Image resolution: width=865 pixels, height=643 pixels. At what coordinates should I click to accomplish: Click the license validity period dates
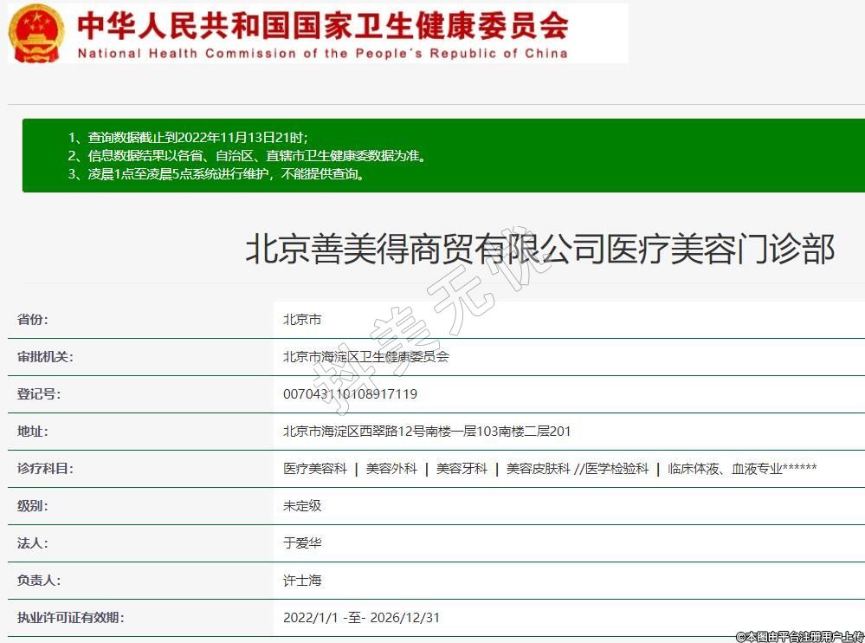pos(361,617)
